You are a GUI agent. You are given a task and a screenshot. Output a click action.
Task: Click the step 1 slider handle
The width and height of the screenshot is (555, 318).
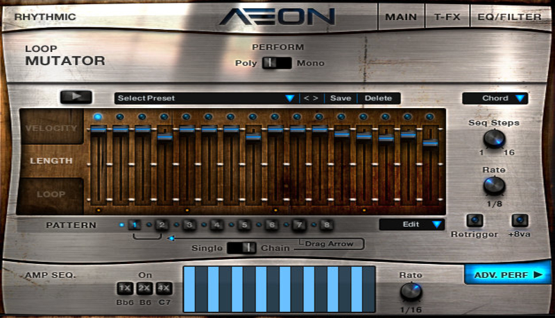(99, 130)
